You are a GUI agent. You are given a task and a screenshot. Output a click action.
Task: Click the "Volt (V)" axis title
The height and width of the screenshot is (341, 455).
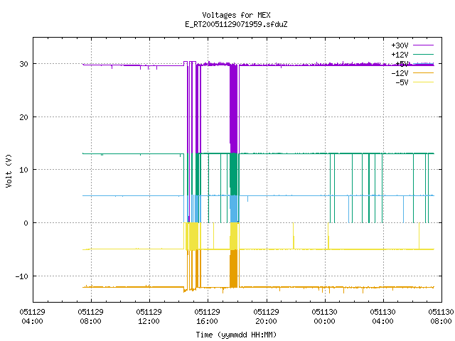(x=9, y=170)
